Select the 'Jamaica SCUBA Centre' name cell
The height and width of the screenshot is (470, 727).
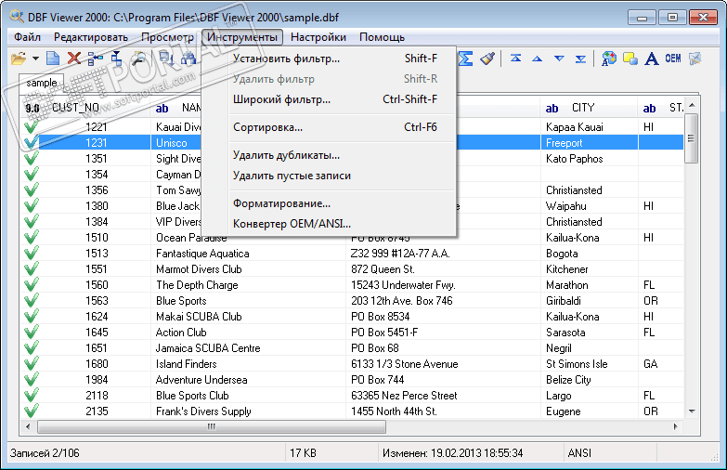pyautogui.click(x=249, y=348)
